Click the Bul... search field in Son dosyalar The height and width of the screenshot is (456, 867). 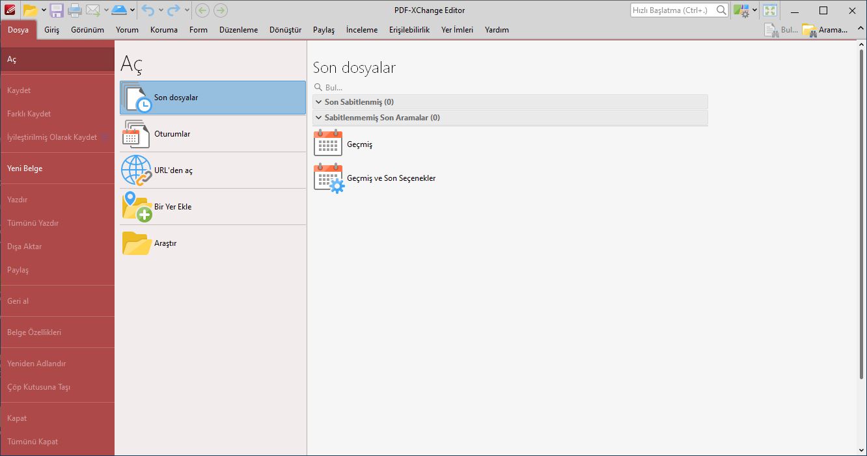(x=510, y=87)
